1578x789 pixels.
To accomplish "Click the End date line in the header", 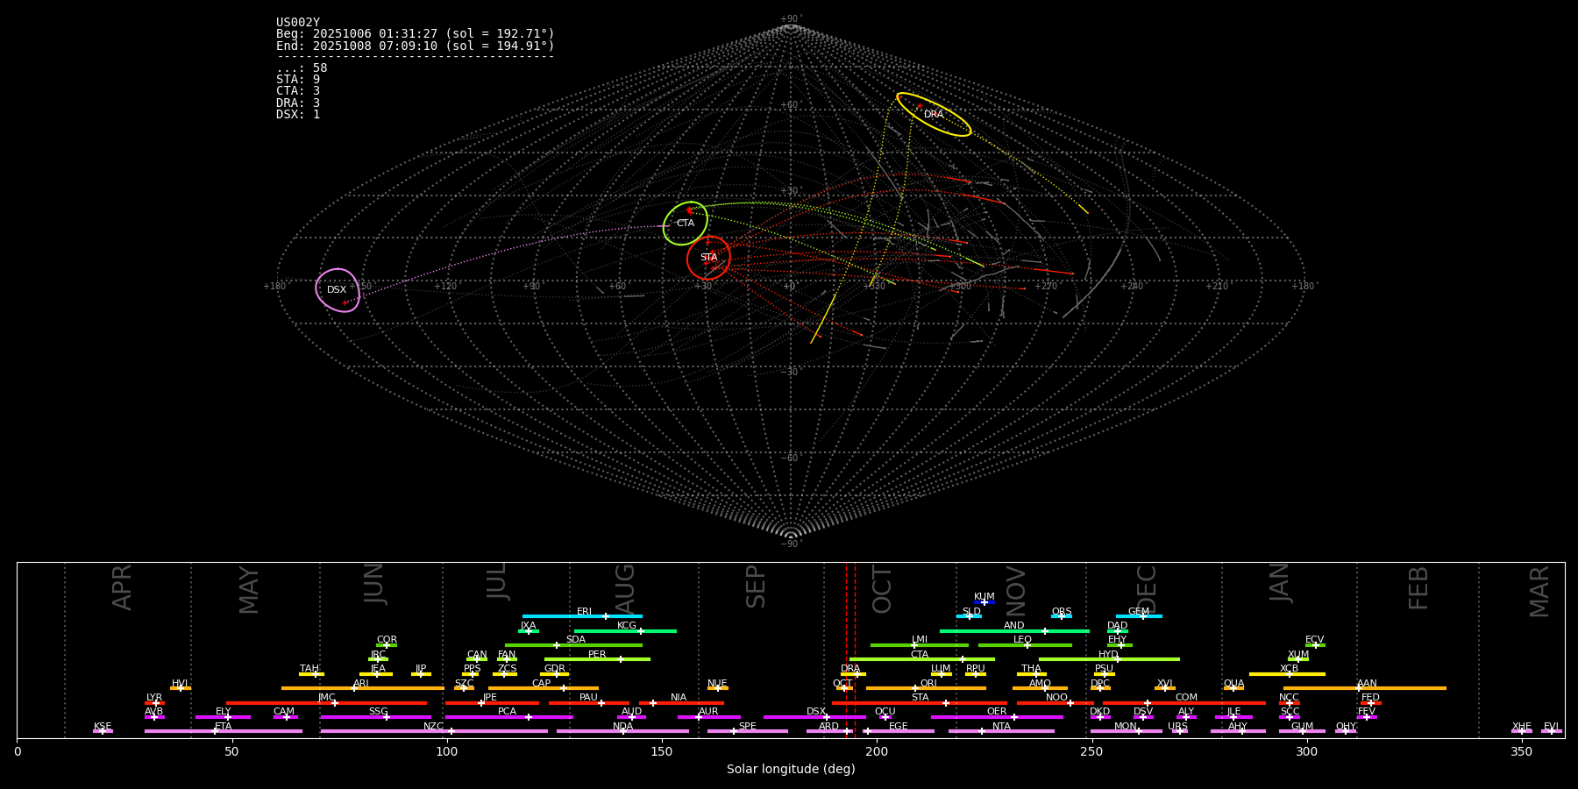I will click(x=416, y=46).
